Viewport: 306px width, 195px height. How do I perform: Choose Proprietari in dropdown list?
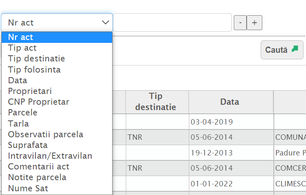[x=57, y=91]
